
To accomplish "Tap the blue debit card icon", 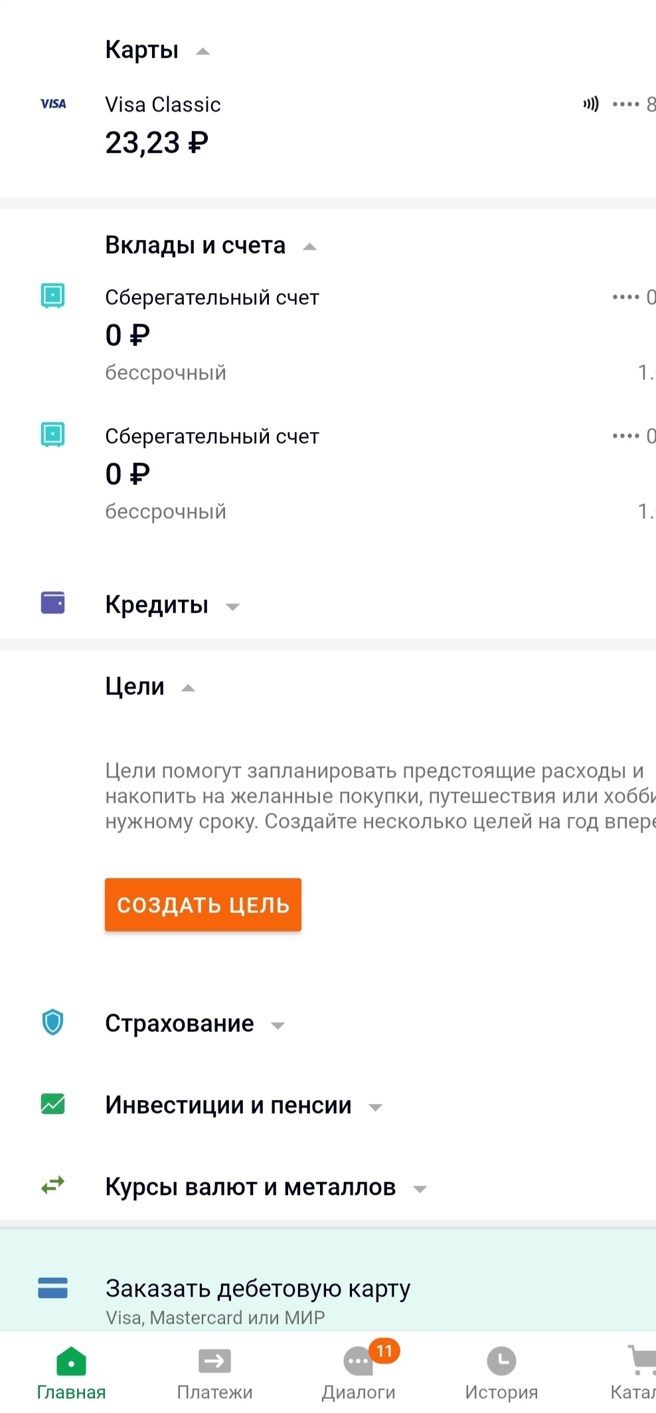I will pyautogui.click(x=53, y=1287).
